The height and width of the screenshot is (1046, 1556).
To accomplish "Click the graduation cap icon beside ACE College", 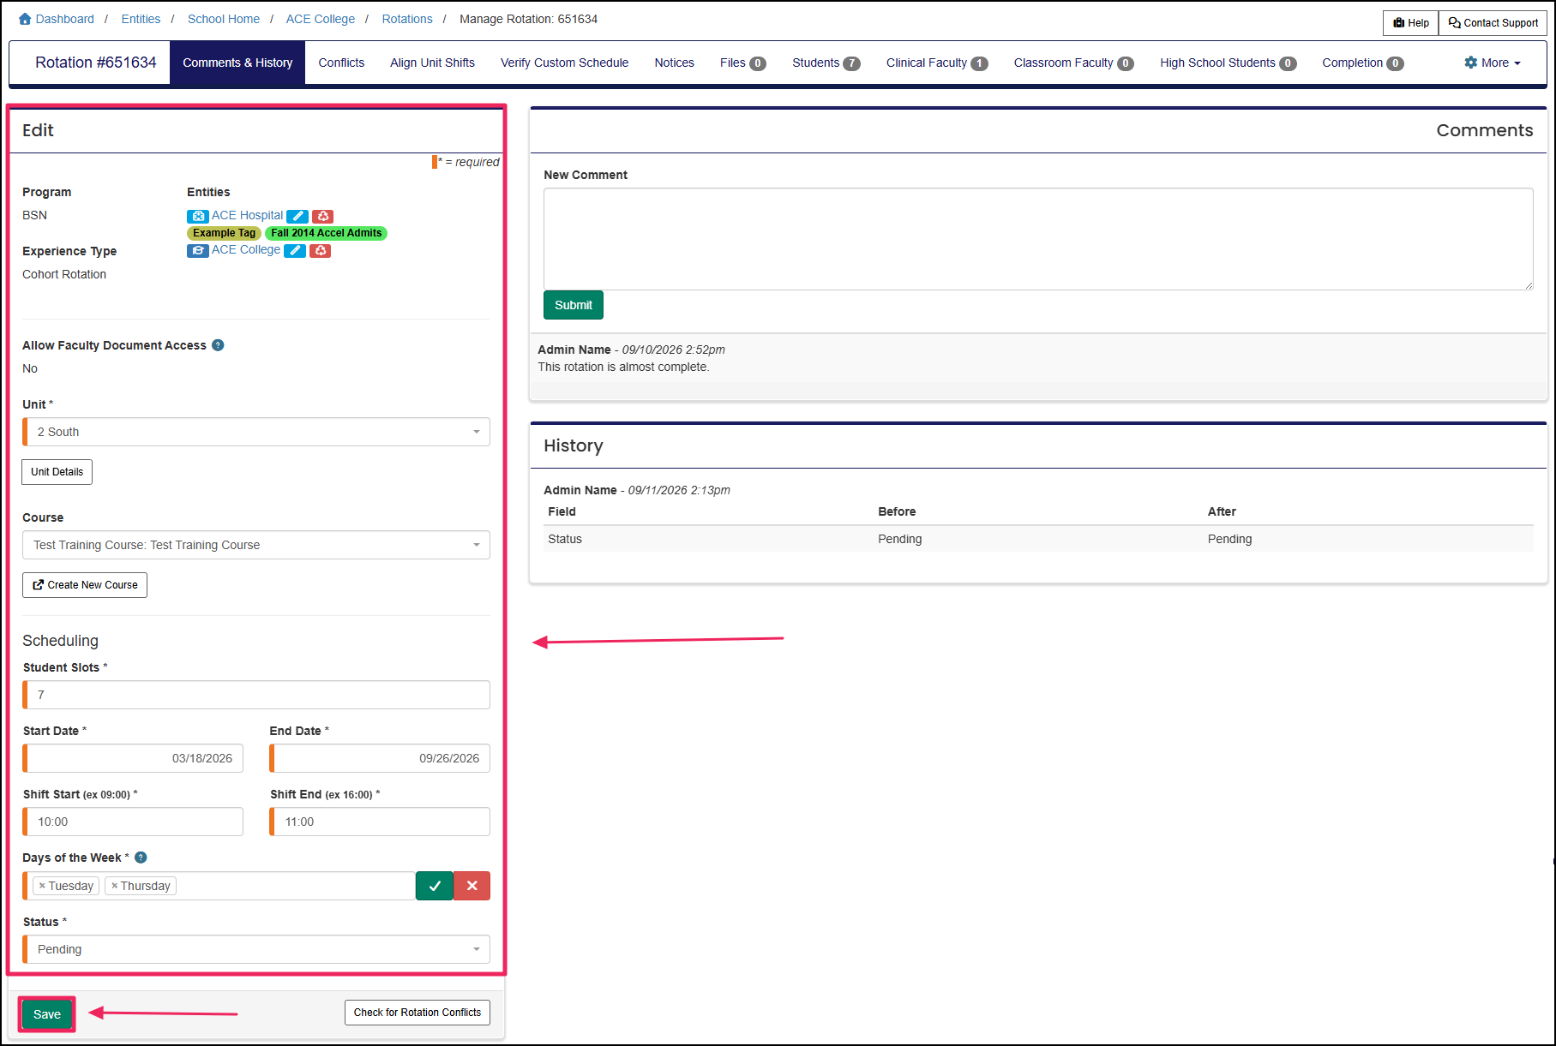I will pos(197,250).
